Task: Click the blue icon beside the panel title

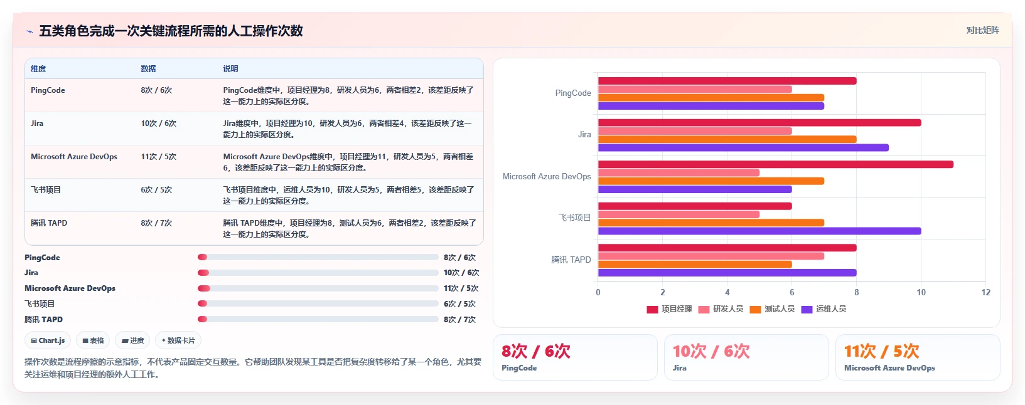Action: click(30, 31)
